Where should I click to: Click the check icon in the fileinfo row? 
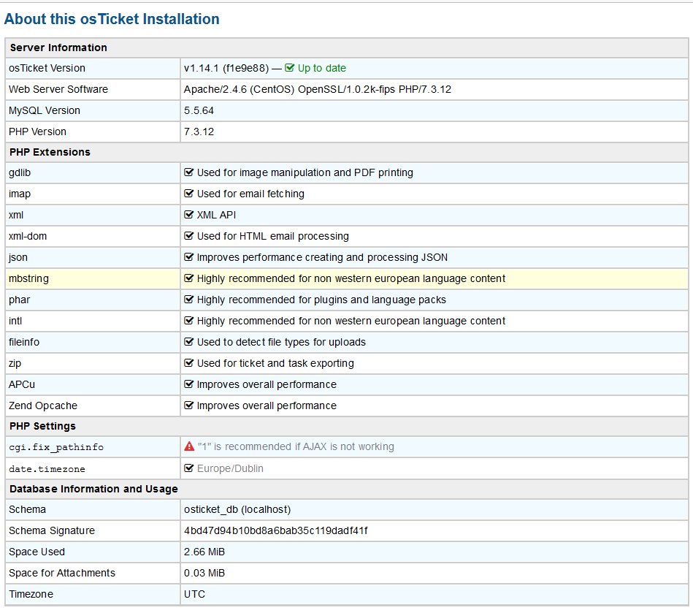click(x=188, y=342)
